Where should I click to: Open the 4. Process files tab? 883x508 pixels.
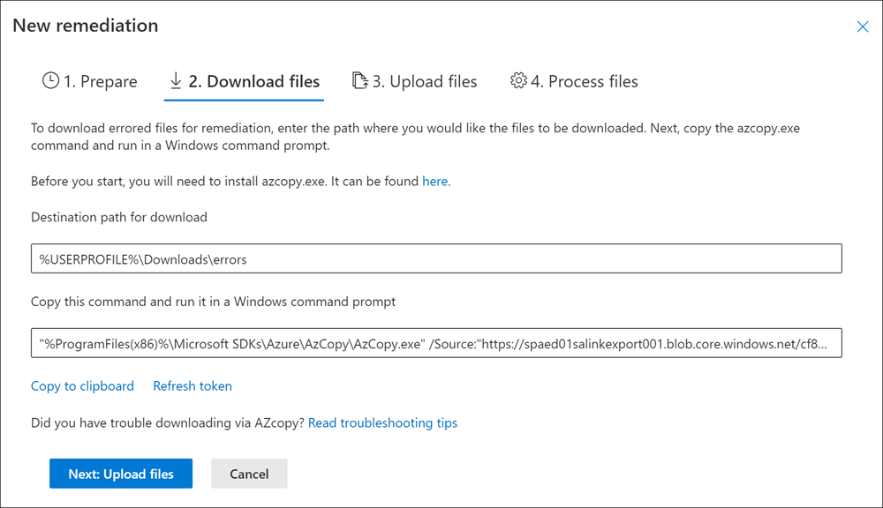tap(585, 80)
